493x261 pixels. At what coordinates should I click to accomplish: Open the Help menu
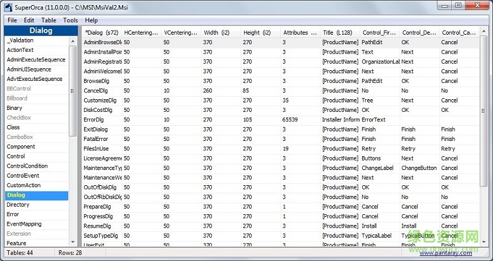91,20
